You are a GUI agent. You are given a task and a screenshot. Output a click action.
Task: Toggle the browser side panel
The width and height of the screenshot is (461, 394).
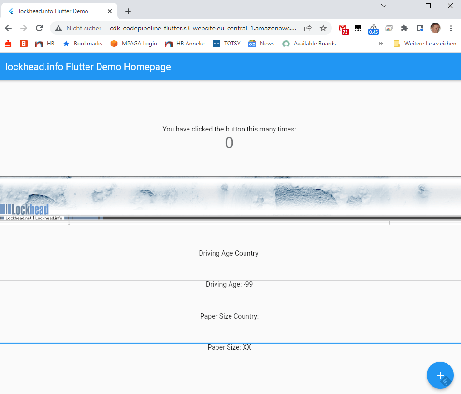pos(420,28)
